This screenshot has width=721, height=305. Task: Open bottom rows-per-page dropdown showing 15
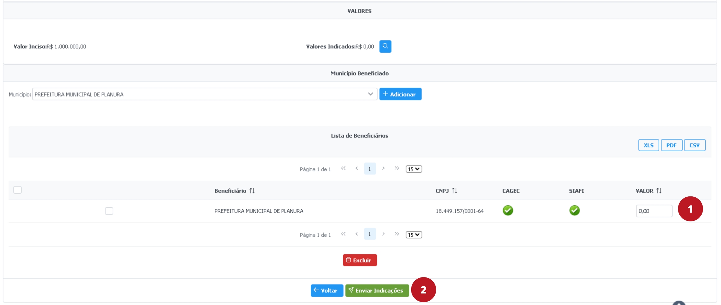[x=413, y=235]
